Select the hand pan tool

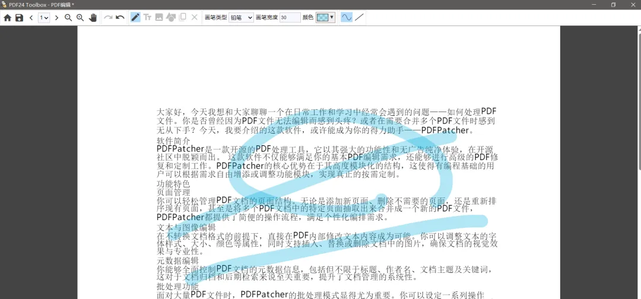(x=93, y=18)
